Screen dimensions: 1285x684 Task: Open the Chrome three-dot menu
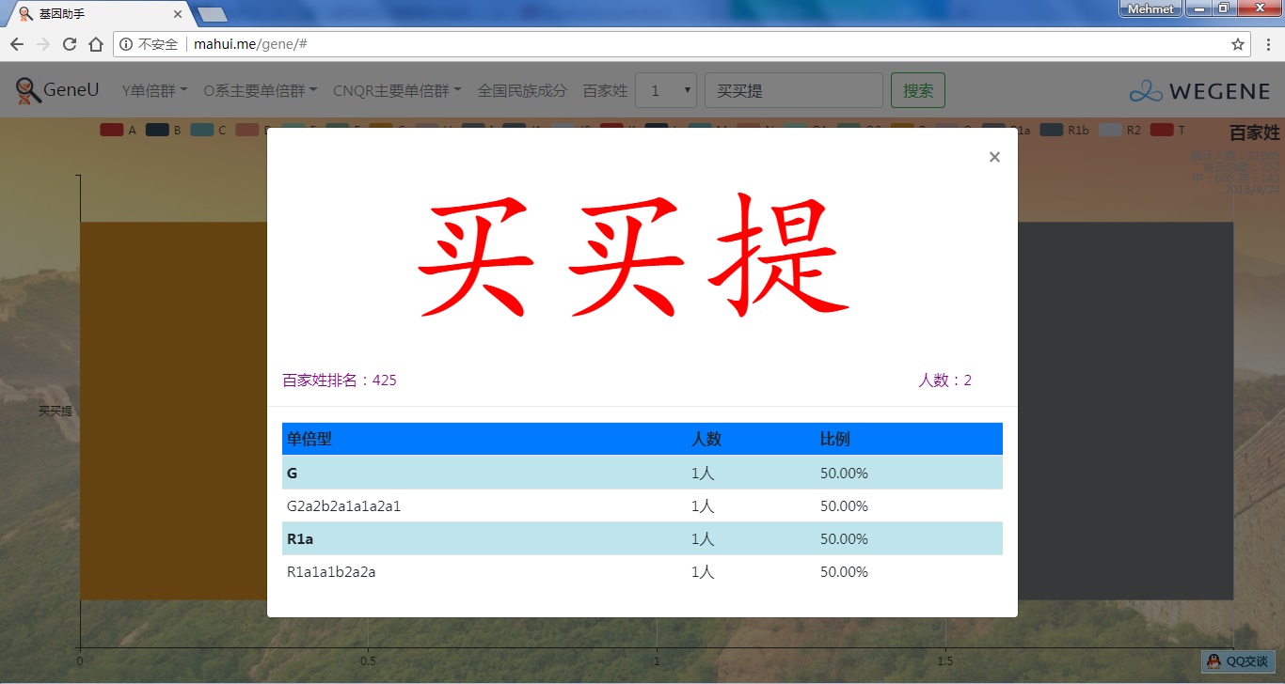(x=1268, y=44)
